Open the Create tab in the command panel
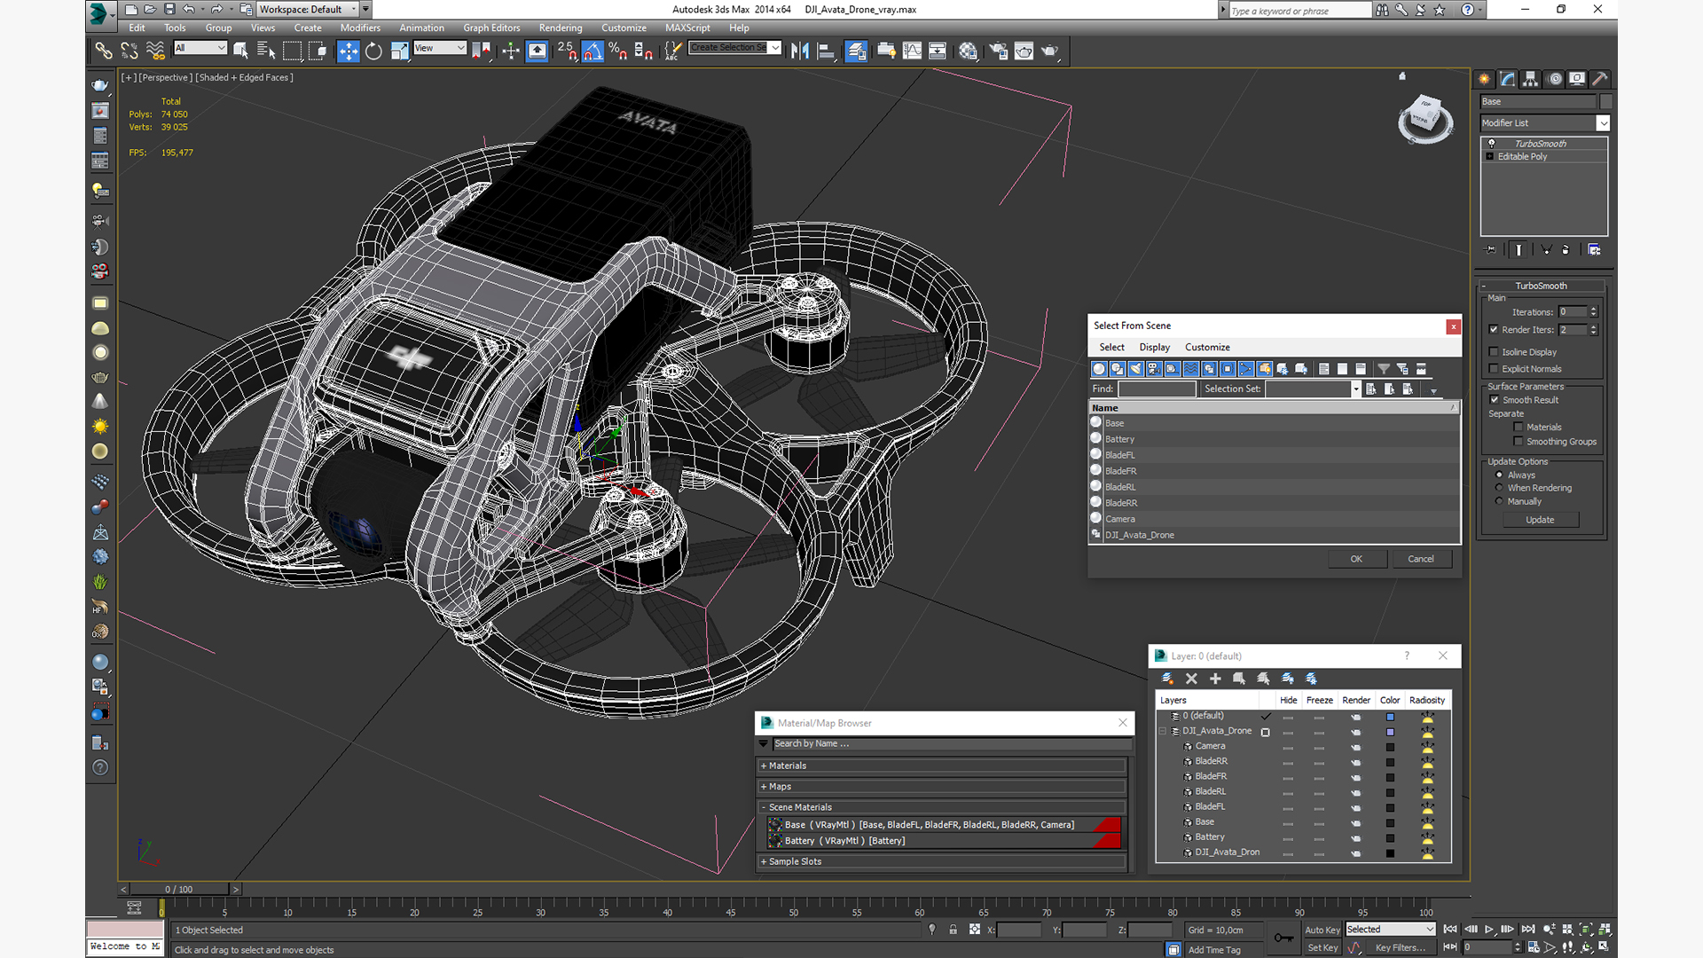This screenshot has width=1703, height=958. pyautogui.click(x=1485, y=79)
